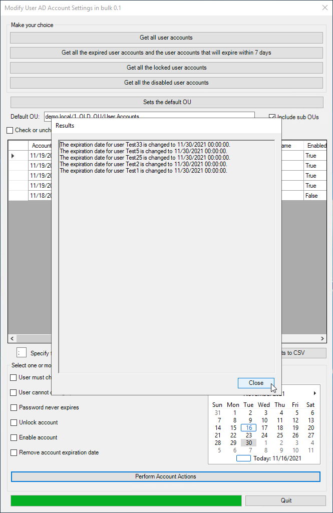Tick Remove account expiration date
The height and width of the screenshot is (513, 333).
[x=14, y=452]
